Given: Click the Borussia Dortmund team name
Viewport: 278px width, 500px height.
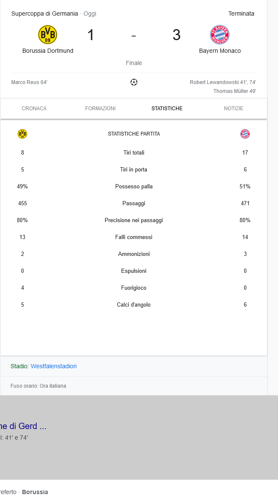Looking at the screenshot, I should tap(48, 51).
